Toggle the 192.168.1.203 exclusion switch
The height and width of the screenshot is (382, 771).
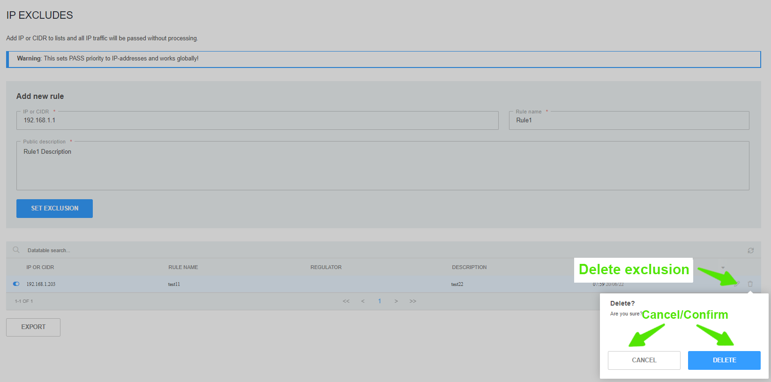[16, 284]
